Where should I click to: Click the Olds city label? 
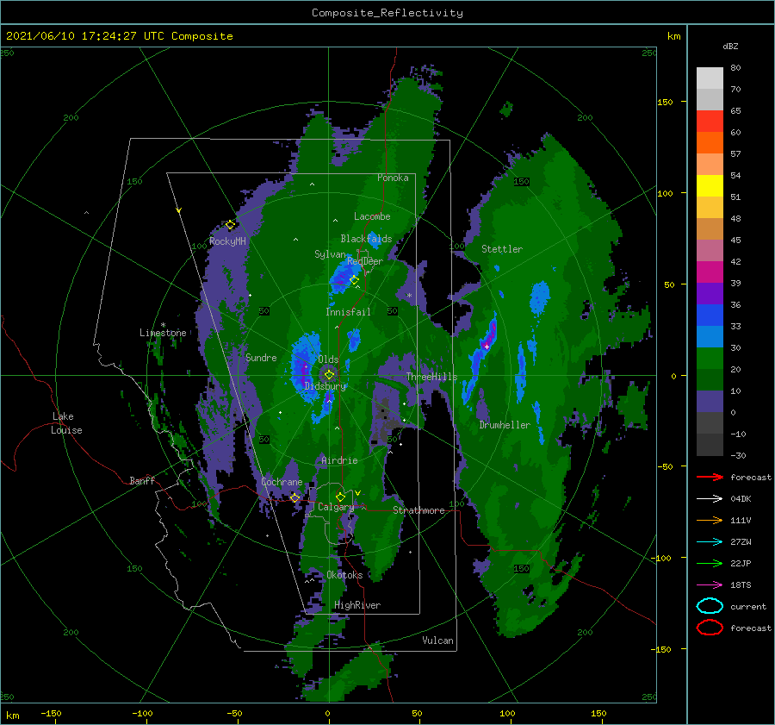point(328,359)
